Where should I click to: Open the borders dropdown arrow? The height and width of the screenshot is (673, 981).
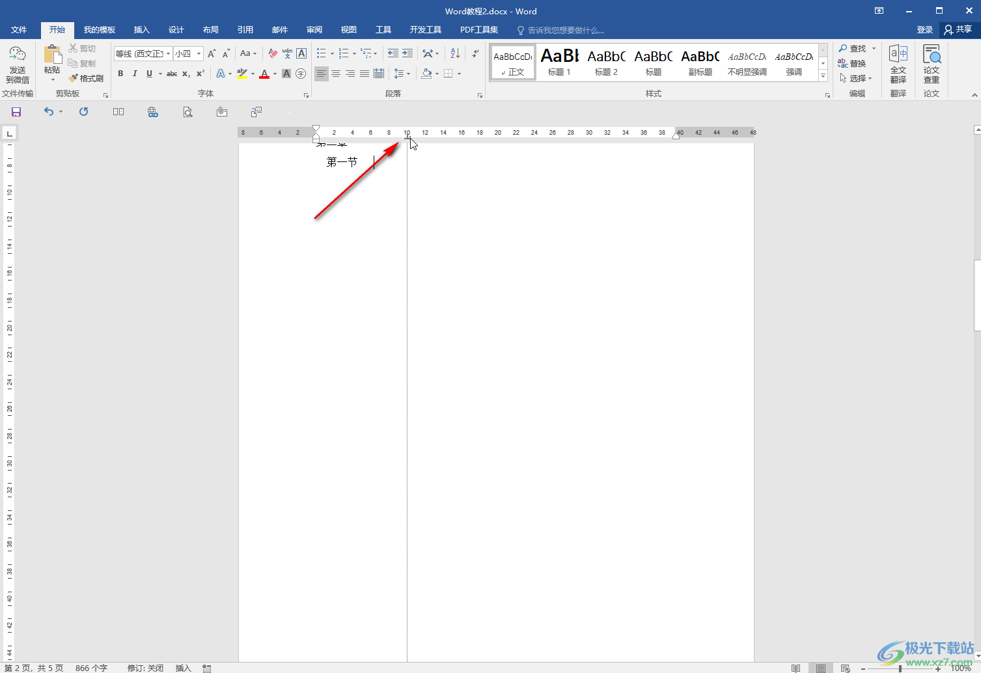coord(459,74)
